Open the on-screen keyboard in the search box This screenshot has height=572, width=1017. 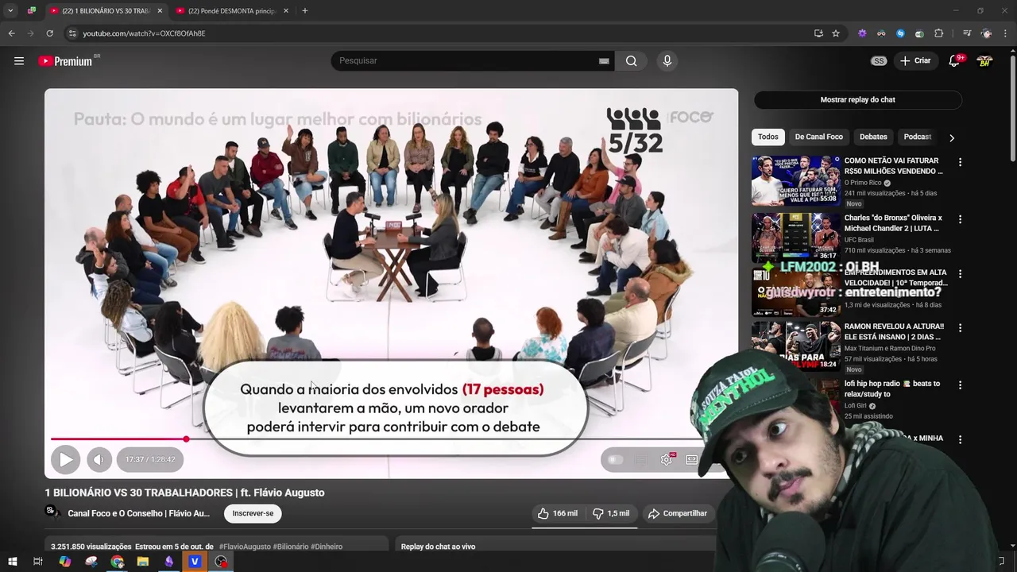(604, 60)
